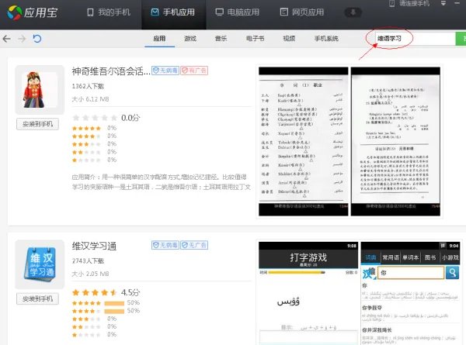View the dictionary screenshot of 维汉学习通

coord(410,293)
